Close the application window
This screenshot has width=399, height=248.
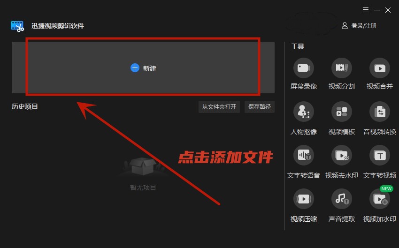[388, 10]
